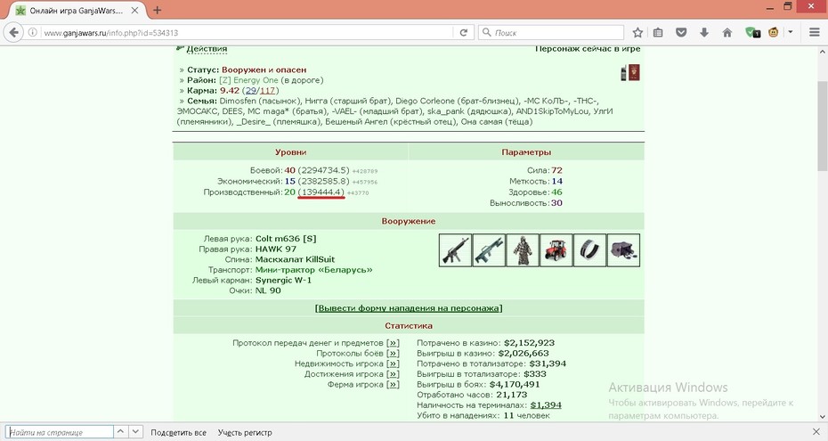Click the scrollbar down arrow

(x=822, y=416)
